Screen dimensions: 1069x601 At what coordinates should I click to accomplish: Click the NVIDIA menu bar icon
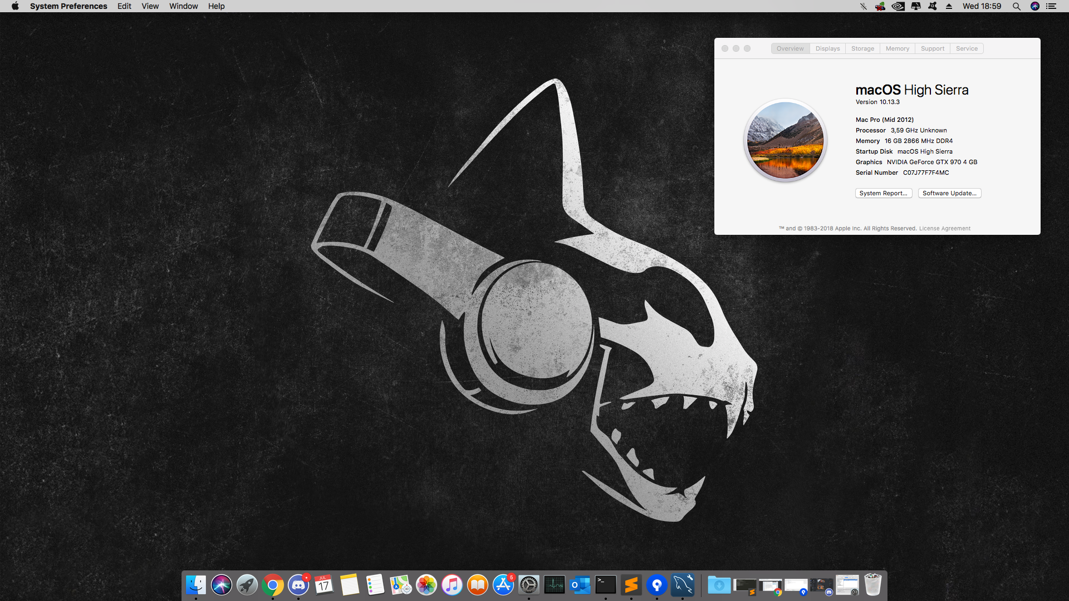(x=898, y=6)
